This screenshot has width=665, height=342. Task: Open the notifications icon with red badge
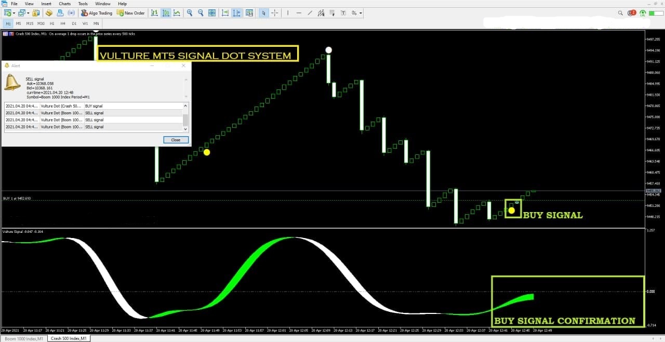(x=632, y=12)
